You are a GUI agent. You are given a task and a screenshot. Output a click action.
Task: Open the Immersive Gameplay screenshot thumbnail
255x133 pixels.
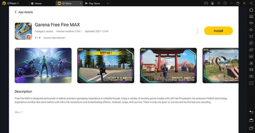[x=168, y=66]
